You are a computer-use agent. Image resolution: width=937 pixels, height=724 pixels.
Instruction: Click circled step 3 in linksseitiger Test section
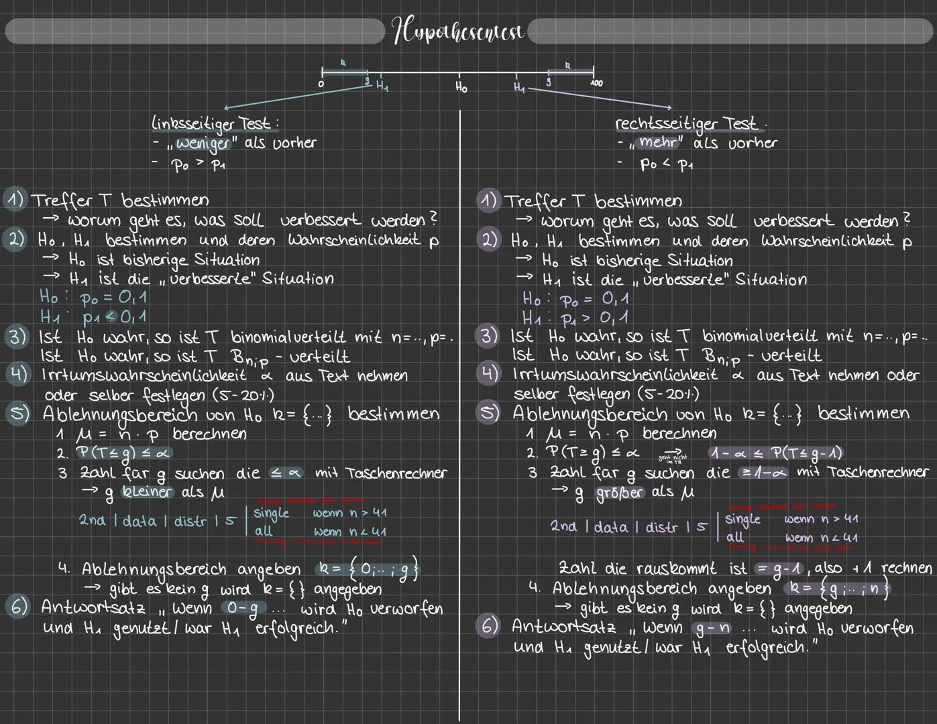16,337
